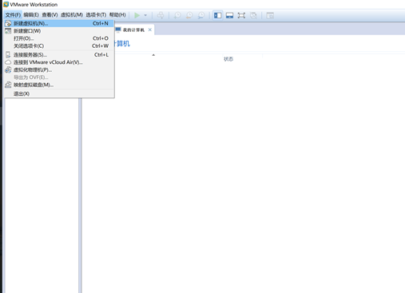
Task: Toggle the thumbnail bar view icon
Action: coord(229,15)
